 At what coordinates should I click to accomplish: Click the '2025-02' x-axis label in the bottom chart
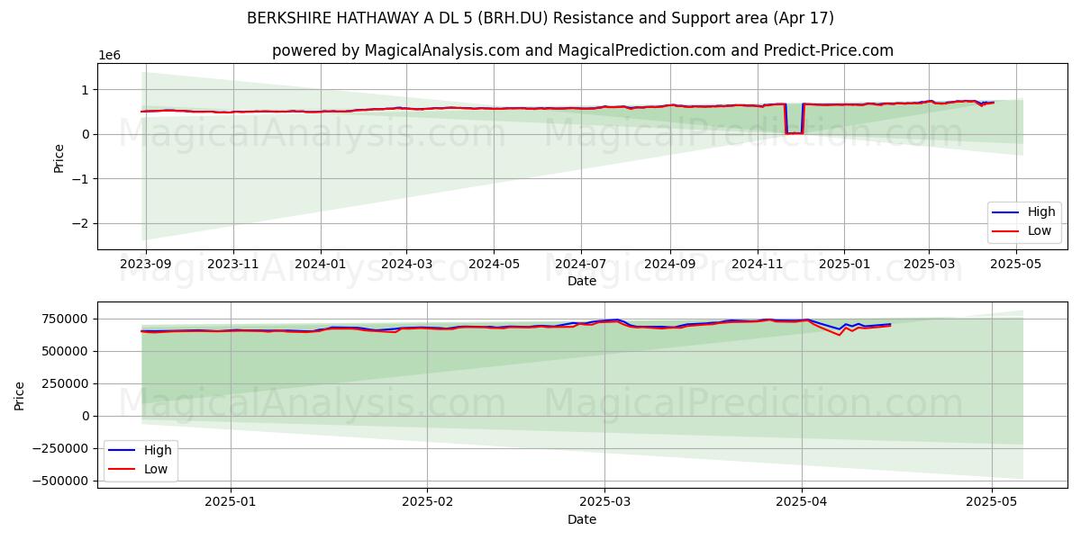point(427,502)
